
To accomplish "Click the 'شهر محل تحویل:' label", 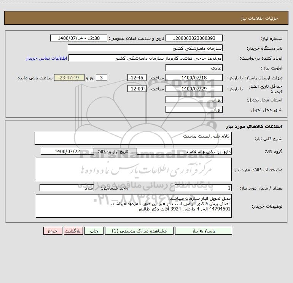I will pos(266,110).
